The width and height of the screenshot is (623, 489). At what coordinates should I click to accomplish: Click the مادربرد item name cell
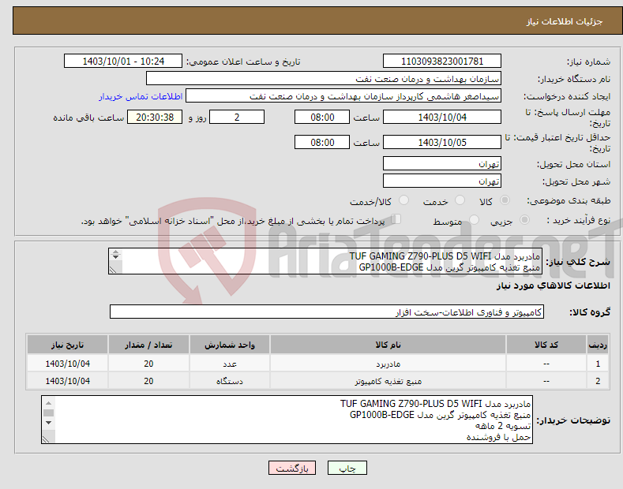388,364
